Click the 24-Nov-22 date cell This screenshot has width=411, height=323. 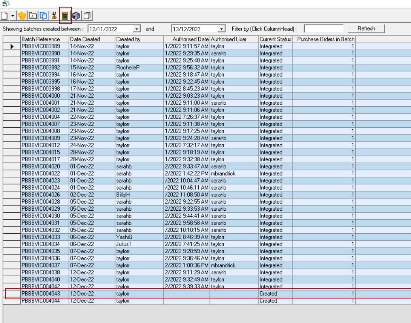pyautogui.click(x=92, y=145)
